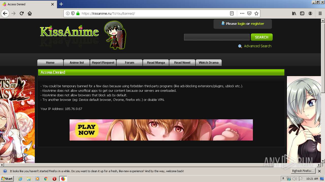
Task: Click the Action Center flag tray icon
Action: coord(300,179)
